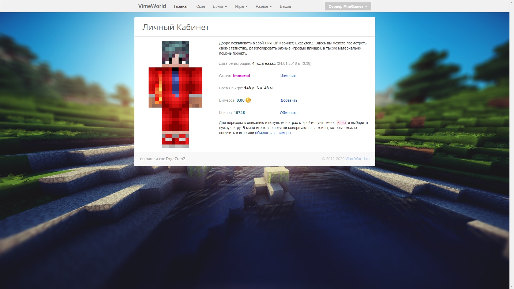The height and width of the screenshot is (289, 514).
Task: Click the Личный Кабинет heading
Action: click(176, 27)
